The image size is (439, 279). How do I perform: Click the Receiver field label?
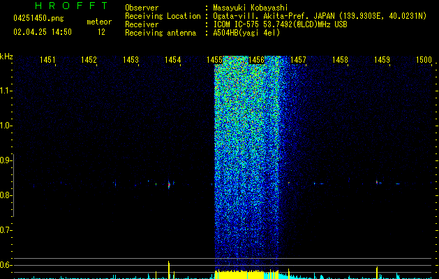[142, 24]
